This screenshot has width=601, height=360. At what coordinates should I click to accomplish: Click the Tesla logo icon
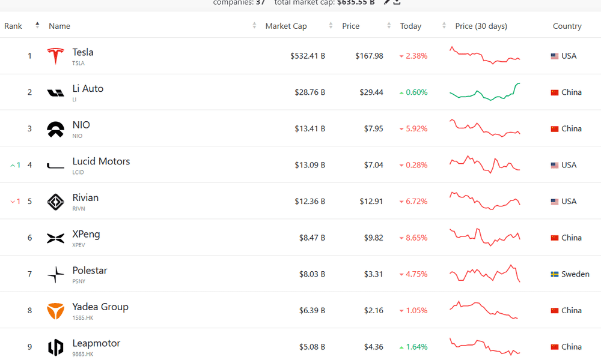pos(55,56)
